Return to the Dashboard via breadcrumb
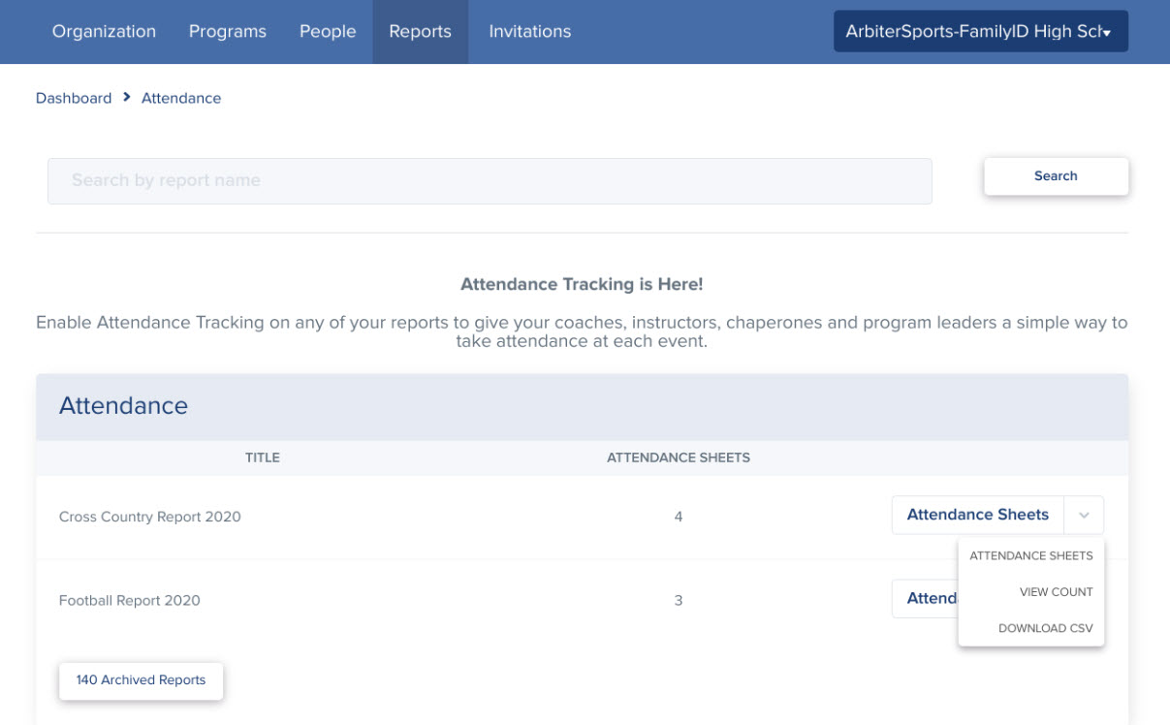The height and width of the screenshot is (725, 1170). point(73,97)
